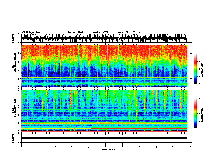Click the "VLF Spectra" title text
The height and width of the screenshot is (165, 214).
click(31, 32)
